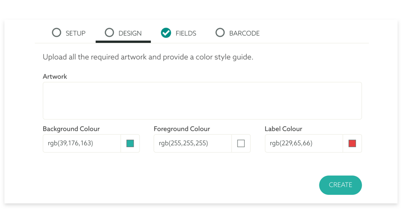Click the Artwork upload area
The height and width of the screenshot is (223, 402).
(202, 101)
